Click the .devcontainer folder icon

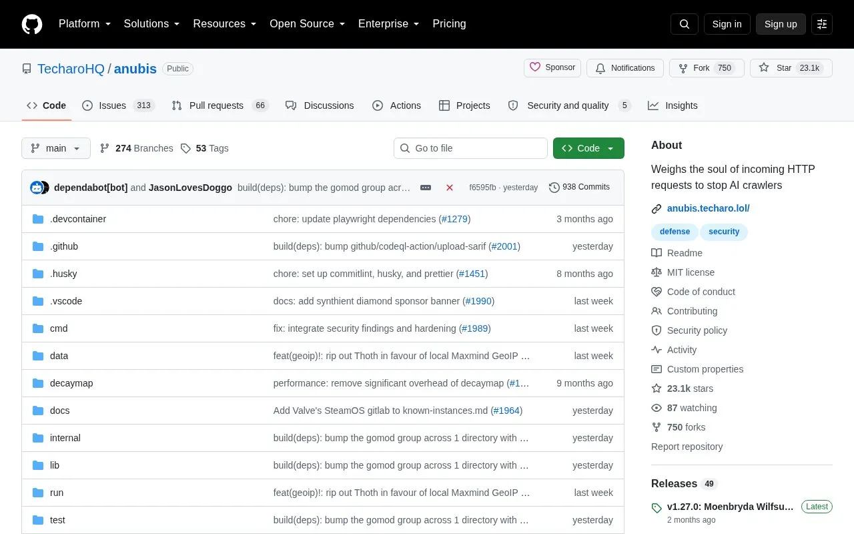pos(38,219)
